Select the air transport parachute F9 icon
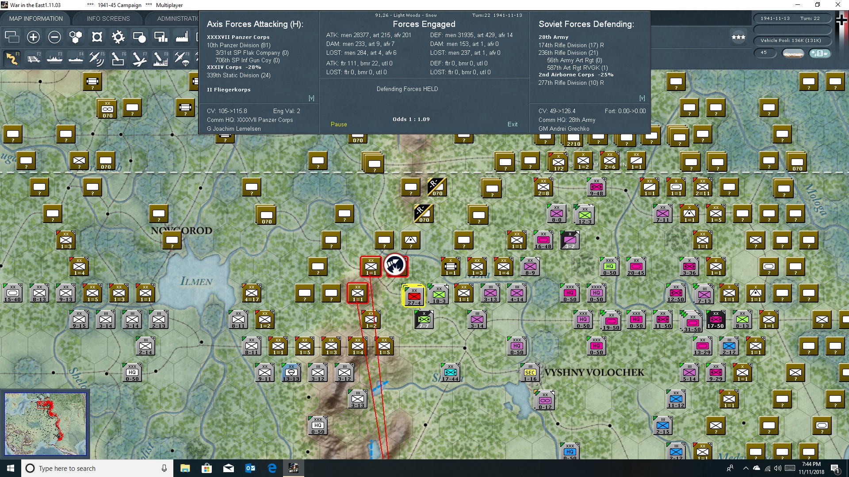 pos(181,58)
